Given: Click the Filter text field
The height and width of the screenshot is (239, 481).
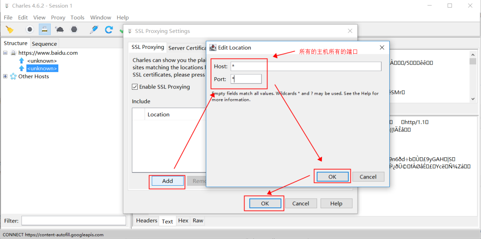Looking at the screenshot, I should click(73, 221).
